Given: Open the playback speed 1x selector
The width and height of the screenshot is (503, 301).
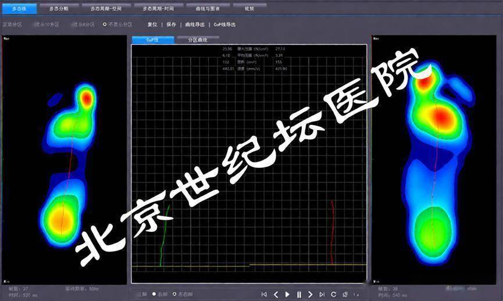Looking at the screenshot, I should coord(356,294).
